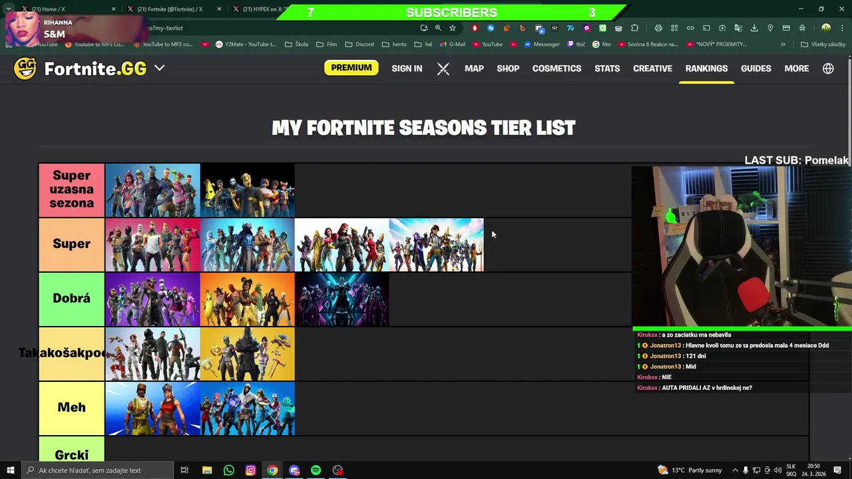Viewport: 852px width, 479px height.
Task: Open the hento bookmarks folder
Action: click(394, 45)
